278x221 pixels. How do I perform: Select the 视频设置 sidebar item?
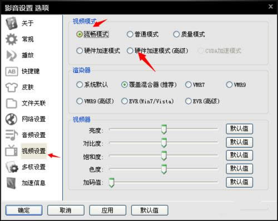click(x=33, y=151)
